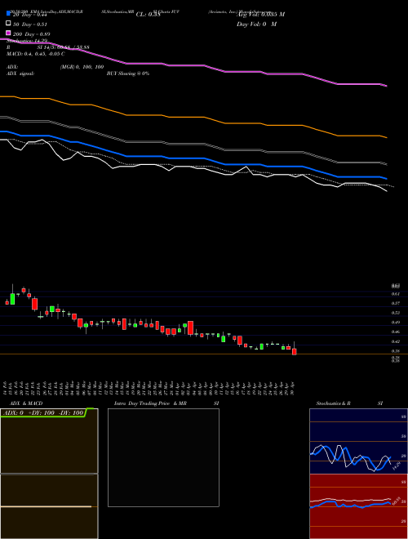
Task: Click the 'CL: 0.38' closing price text
Action: (x=148, y=15)
